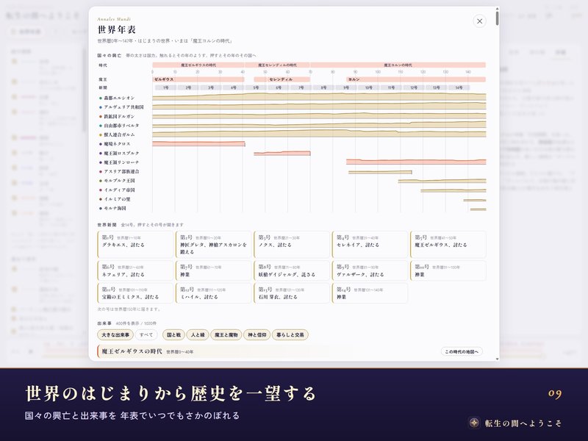Image resolution: width=588 pixels, height=441 pixels.
Task: Select the 魔王ヨルンの時代 era bar in the chart
Action: [x=398, y=65]
